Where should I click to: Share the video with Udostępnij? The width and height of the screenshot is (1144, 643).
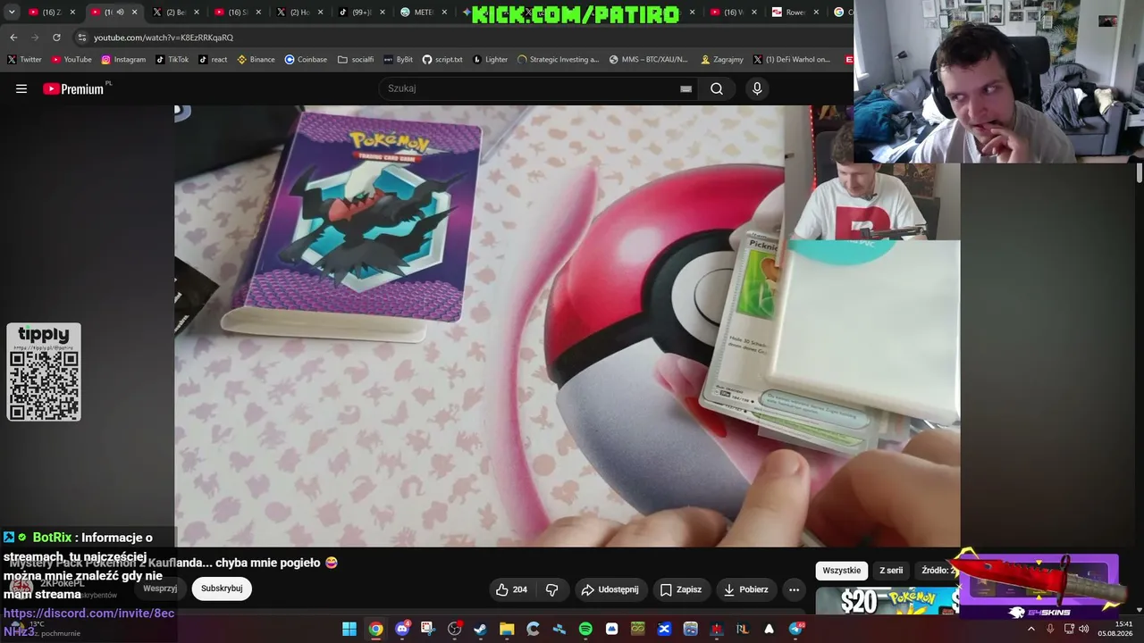coord(610,589)
